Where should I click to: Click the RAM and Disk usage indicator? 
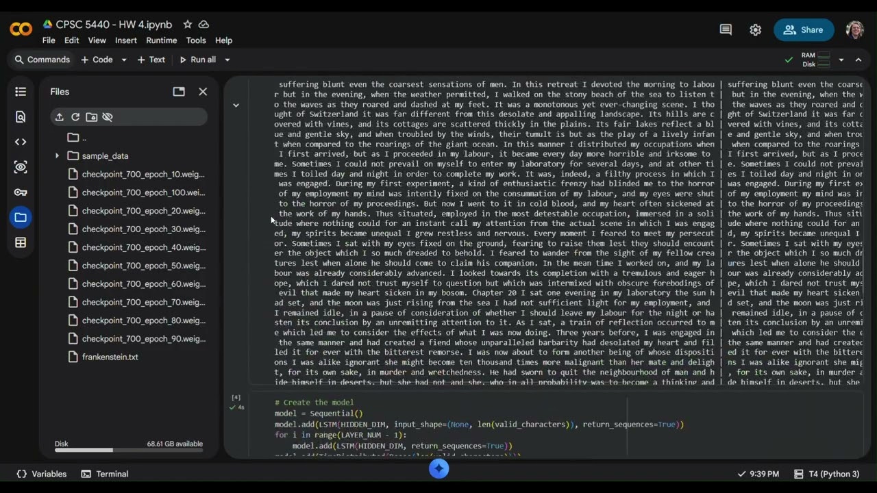point(817,60)
